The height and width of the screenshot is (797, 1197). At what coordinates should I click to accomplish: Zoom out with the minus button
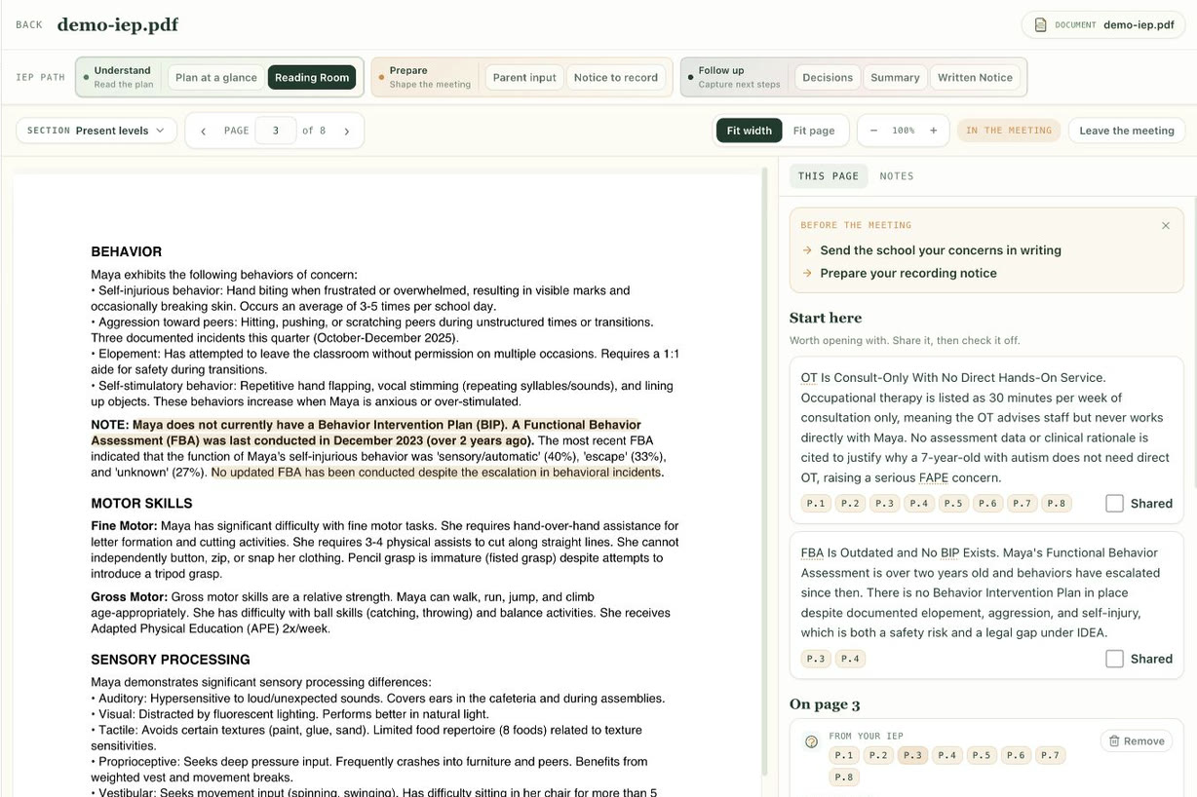[873, 131]
